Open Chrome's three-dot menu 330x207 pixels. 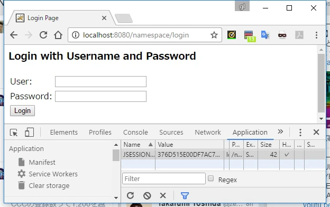[316, 35]
